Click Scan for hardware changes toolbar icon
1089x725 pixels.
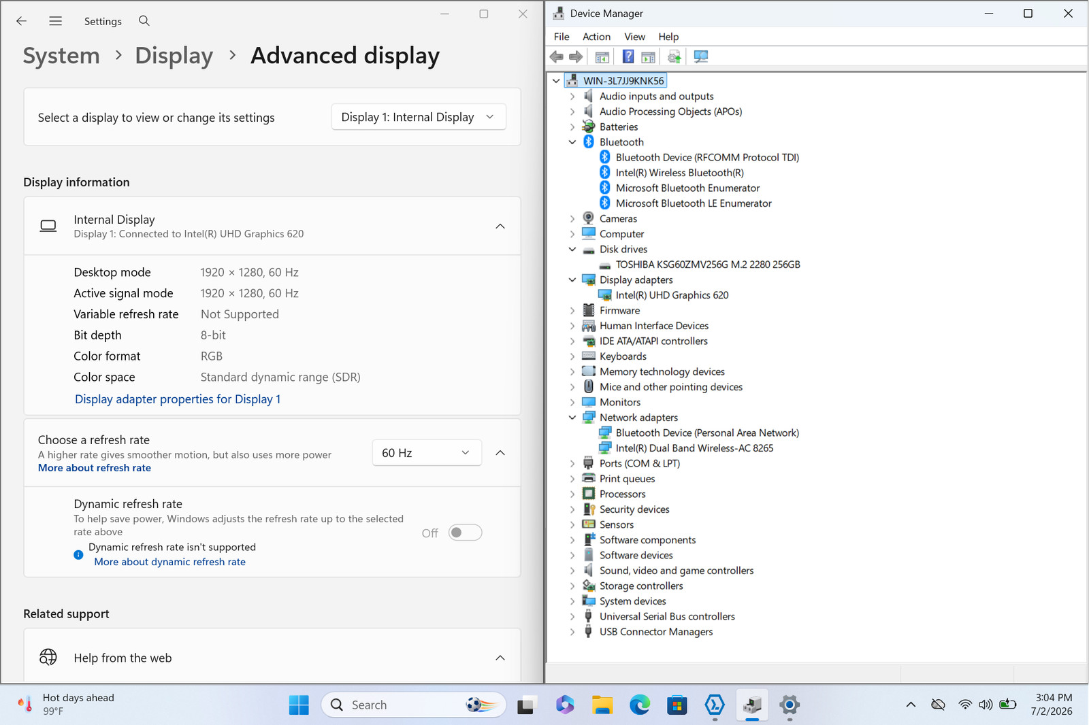(x=701, y=57)
